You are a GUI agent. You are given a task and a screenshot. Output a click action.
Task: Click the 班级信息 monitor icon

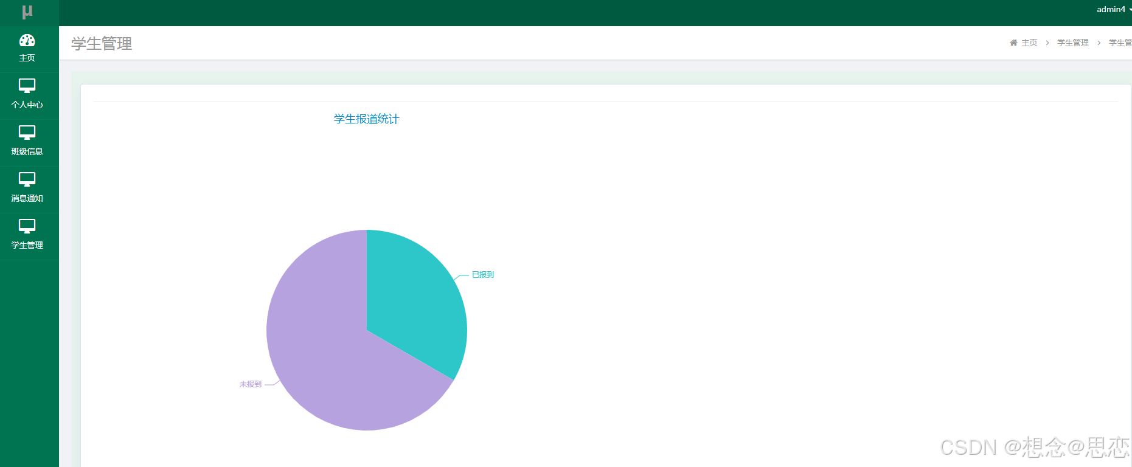[27, 133]
